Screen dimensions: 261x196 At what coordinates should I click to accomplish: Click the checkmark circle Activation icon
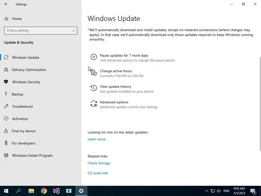(6, 118)
